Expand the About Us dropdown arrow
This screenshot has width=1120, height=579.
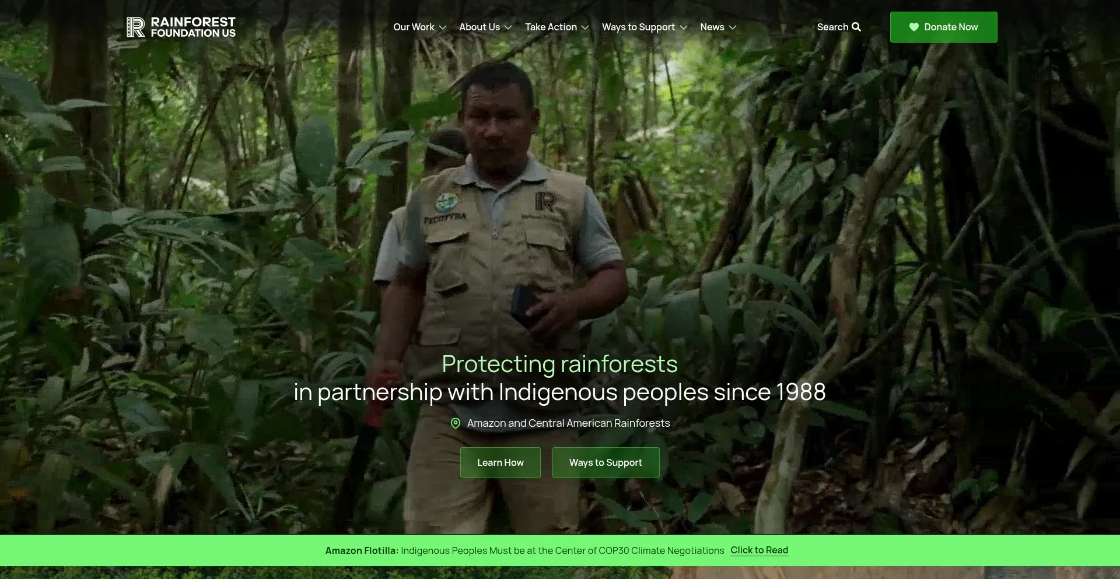pyautogui.click(x=508, y=27)
